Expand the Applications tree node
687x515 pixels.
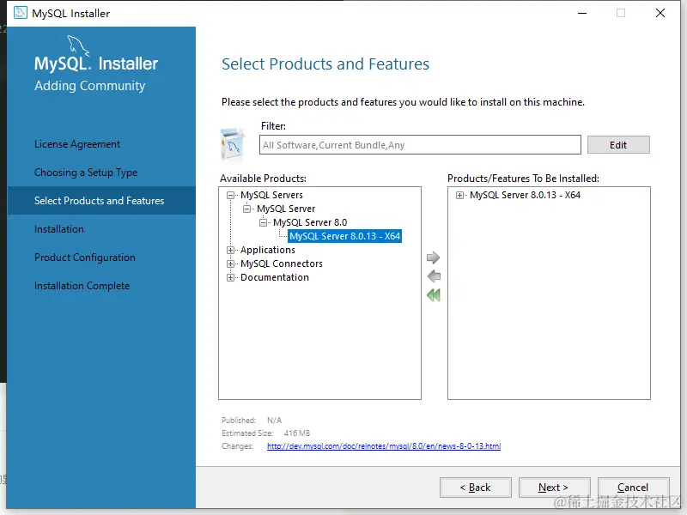230,250
